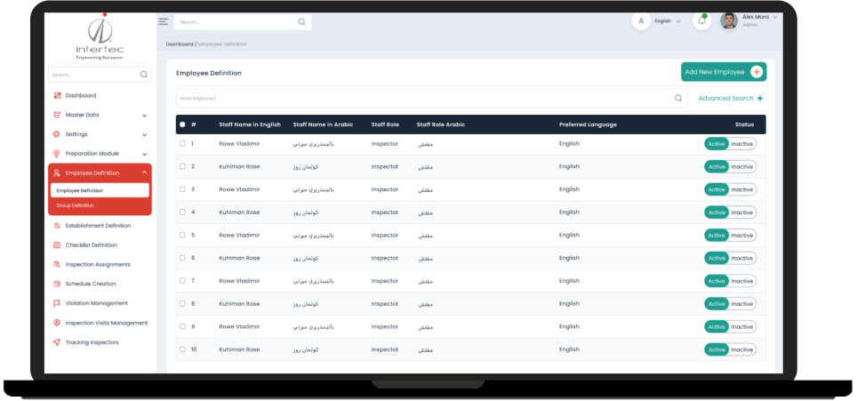Click the Violation Management flag icon
The image size is (857, 401).
click(x=57, y=303)
